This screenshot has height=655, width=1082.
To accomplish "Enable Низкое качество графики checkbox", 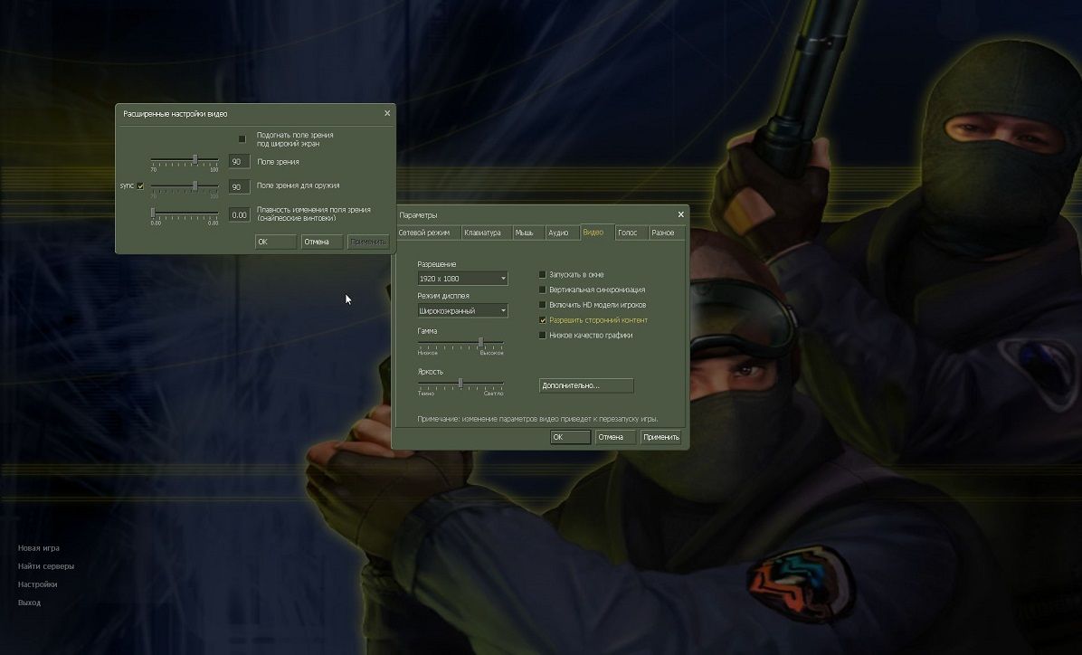I will pos(543,335).
